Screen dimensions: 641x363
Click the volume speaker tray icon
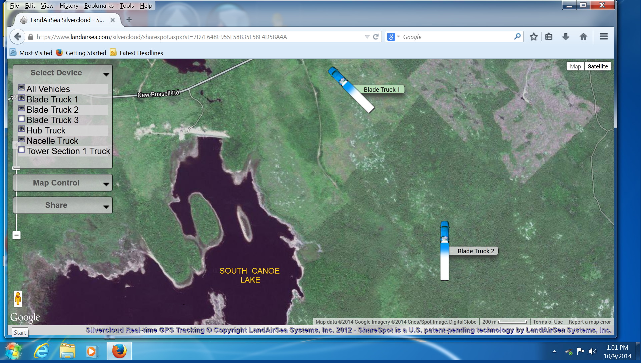click(592, 351)
